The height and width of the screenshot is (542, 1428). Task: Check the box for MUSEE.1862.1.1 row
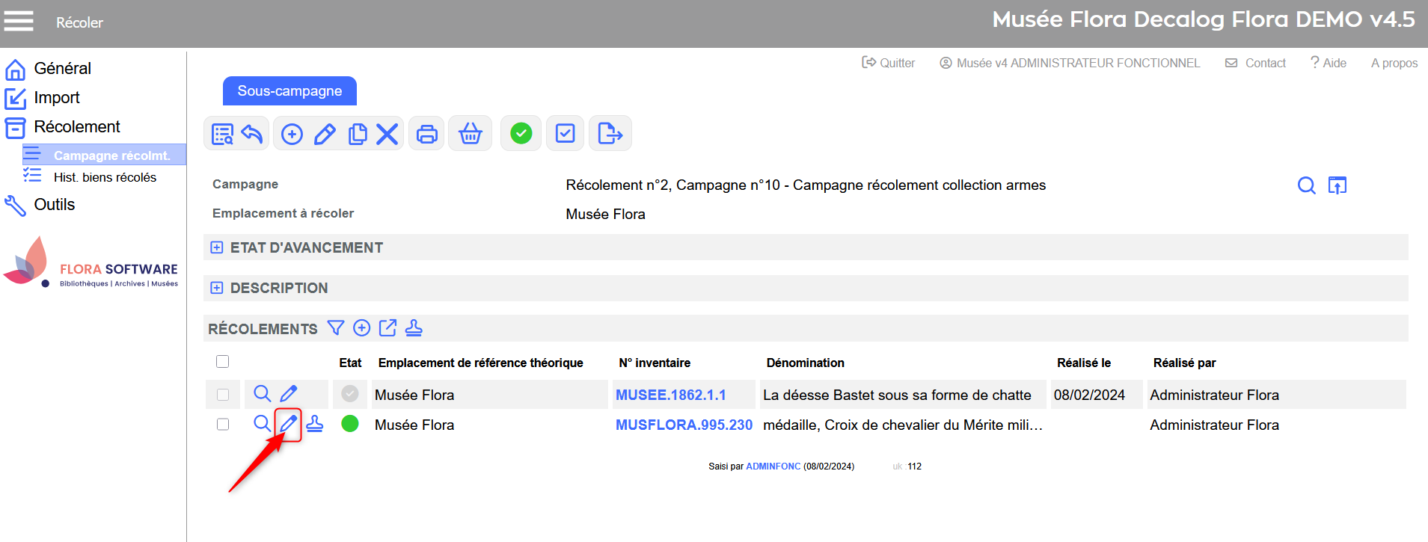point(223,395)
